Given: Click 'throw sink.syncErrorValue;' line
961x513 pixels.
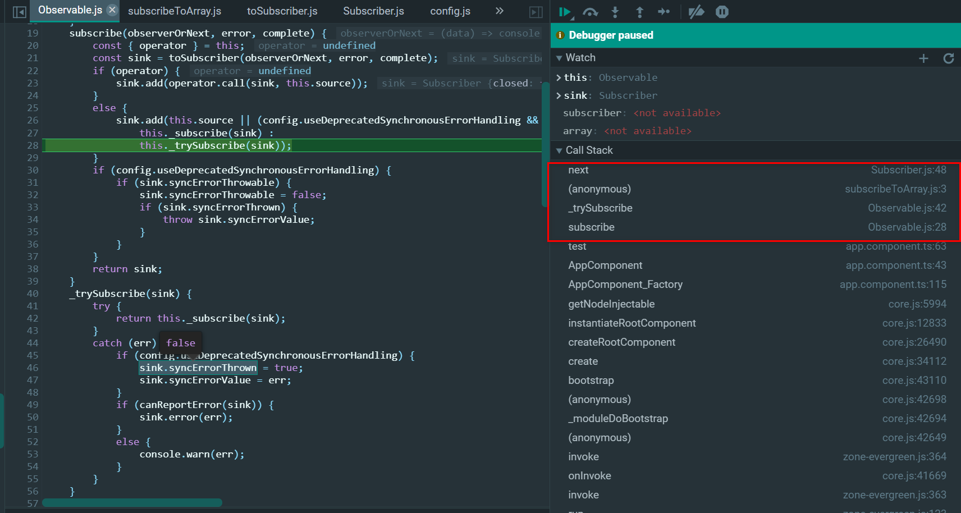Looking at the screenshot, I should coord(239,219).
